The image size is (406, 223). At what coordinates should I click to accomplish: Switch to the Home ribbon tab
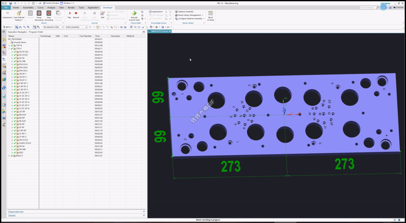[x=16, y=7]
